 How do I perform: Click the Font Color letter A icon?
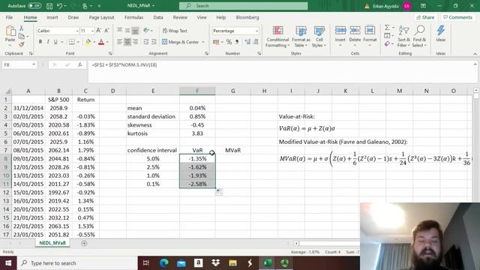pyautogui.click(x=101, y=42)
